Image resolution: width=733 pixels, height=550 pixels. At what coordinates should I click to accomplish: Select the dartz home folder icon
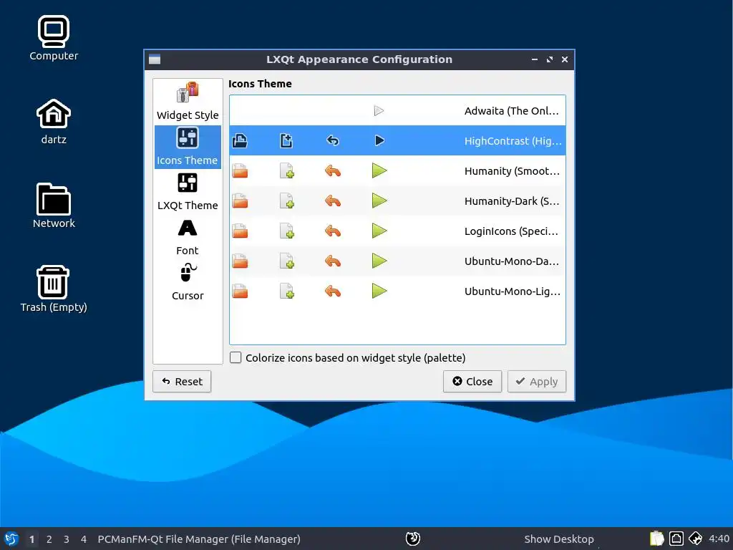(x=54, y=122)
